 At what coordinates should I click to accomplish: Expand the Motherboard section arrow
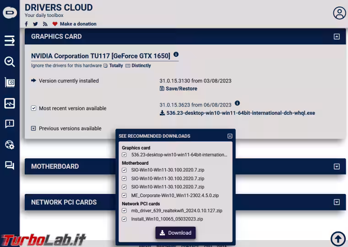337,166
